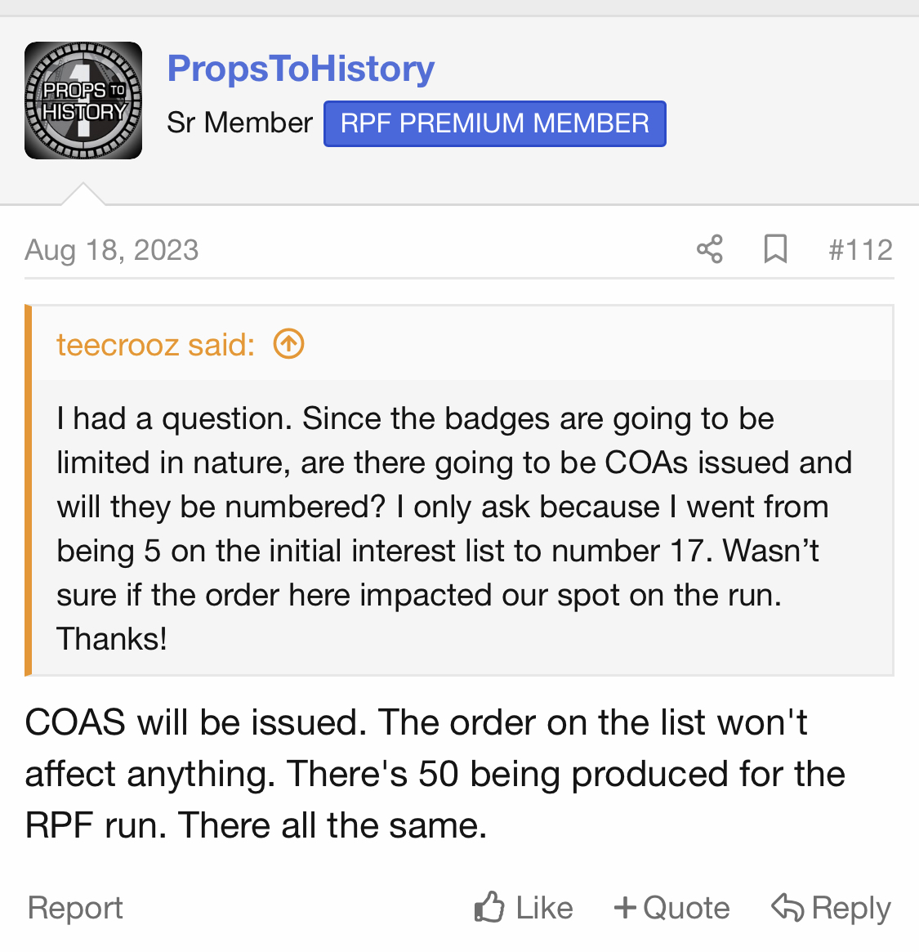The height and width of the screenshot is (952, 919).
Task: Select the Quote text to multi-quote
Action: pyautogui.click(x=686, y=908)
